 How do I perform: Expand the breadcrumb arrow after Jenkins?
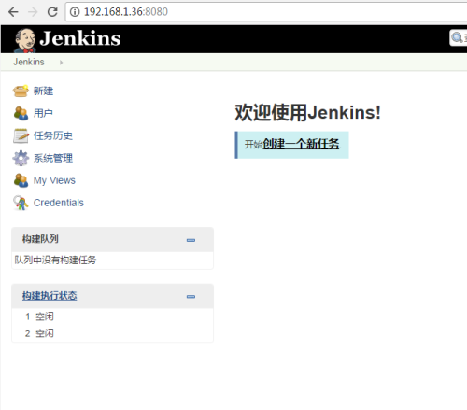61,63
